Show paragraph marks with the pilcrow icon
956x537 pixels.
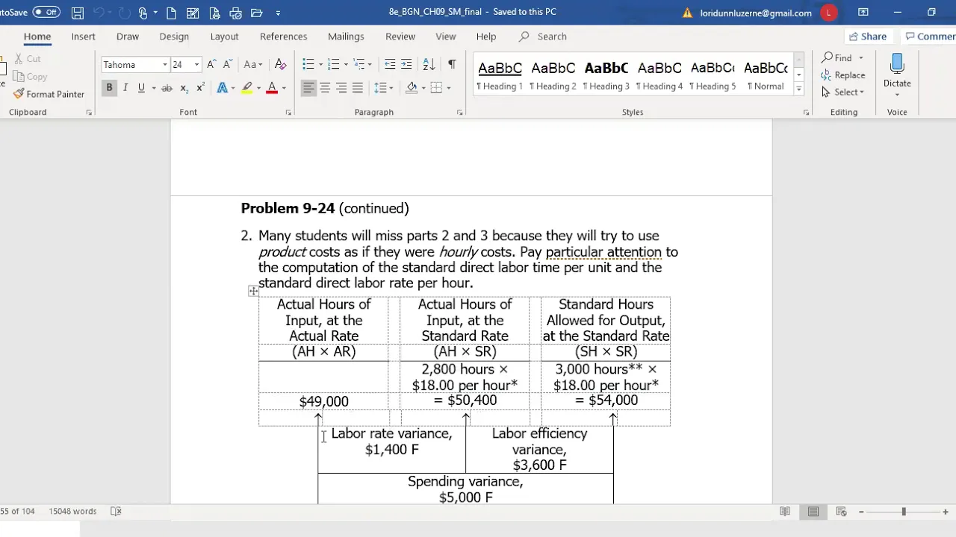pos(451,65)
